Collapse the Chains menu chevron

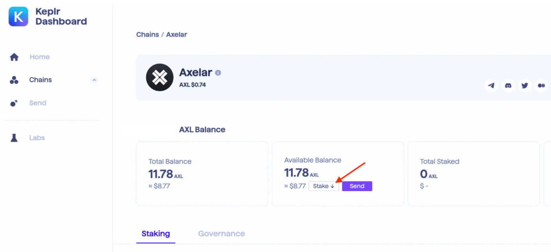94,80
